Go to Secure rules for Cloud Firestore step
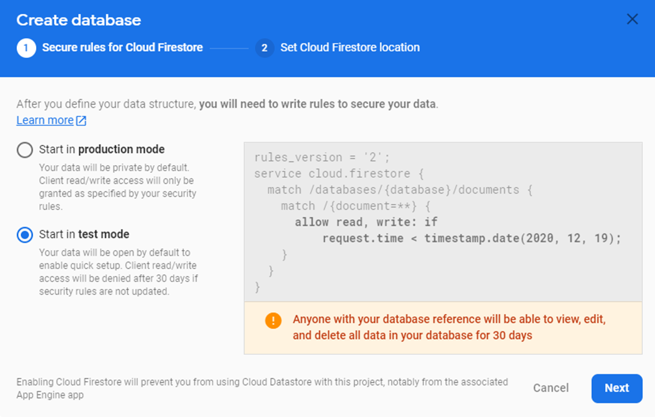Image resolution: width=655 pixels, height=417 pixels. (x=122, y=48)
